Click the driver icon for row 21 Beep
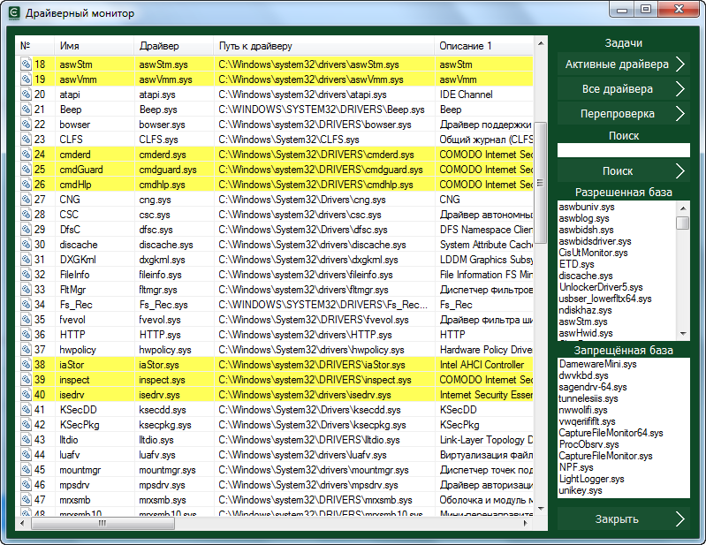Viewport: 706px width, 545px height. point(26,110)
